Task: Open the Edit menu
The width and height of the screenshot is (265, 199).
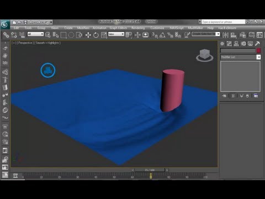Action: pos(16,28)
